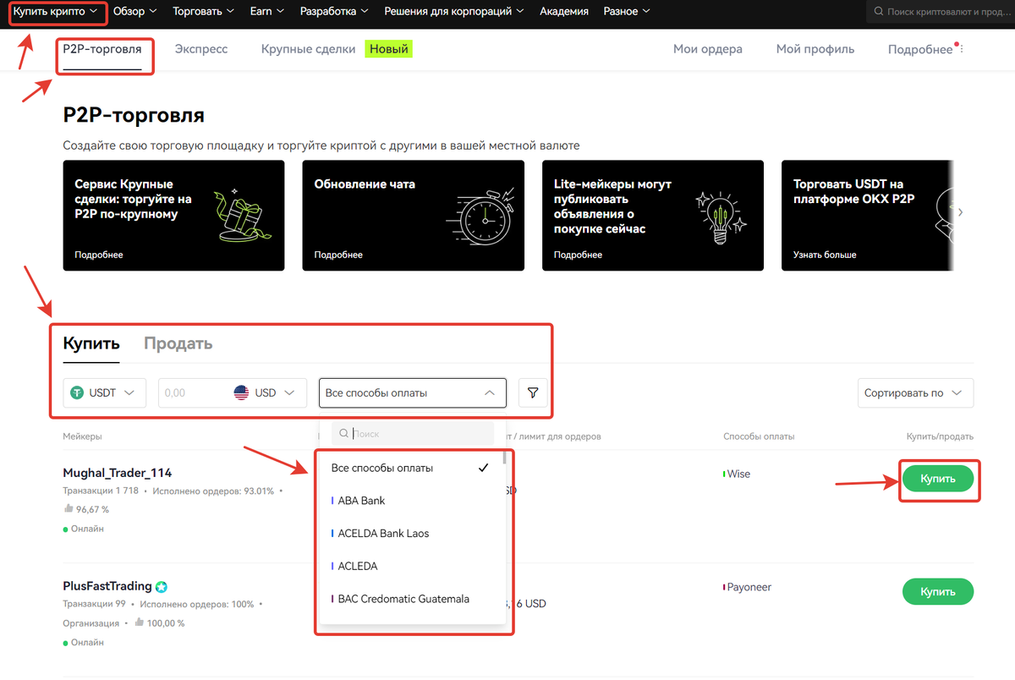Open the Торговать menu
This screenshot has width=1015, height=680.
[x=203, y=12]
